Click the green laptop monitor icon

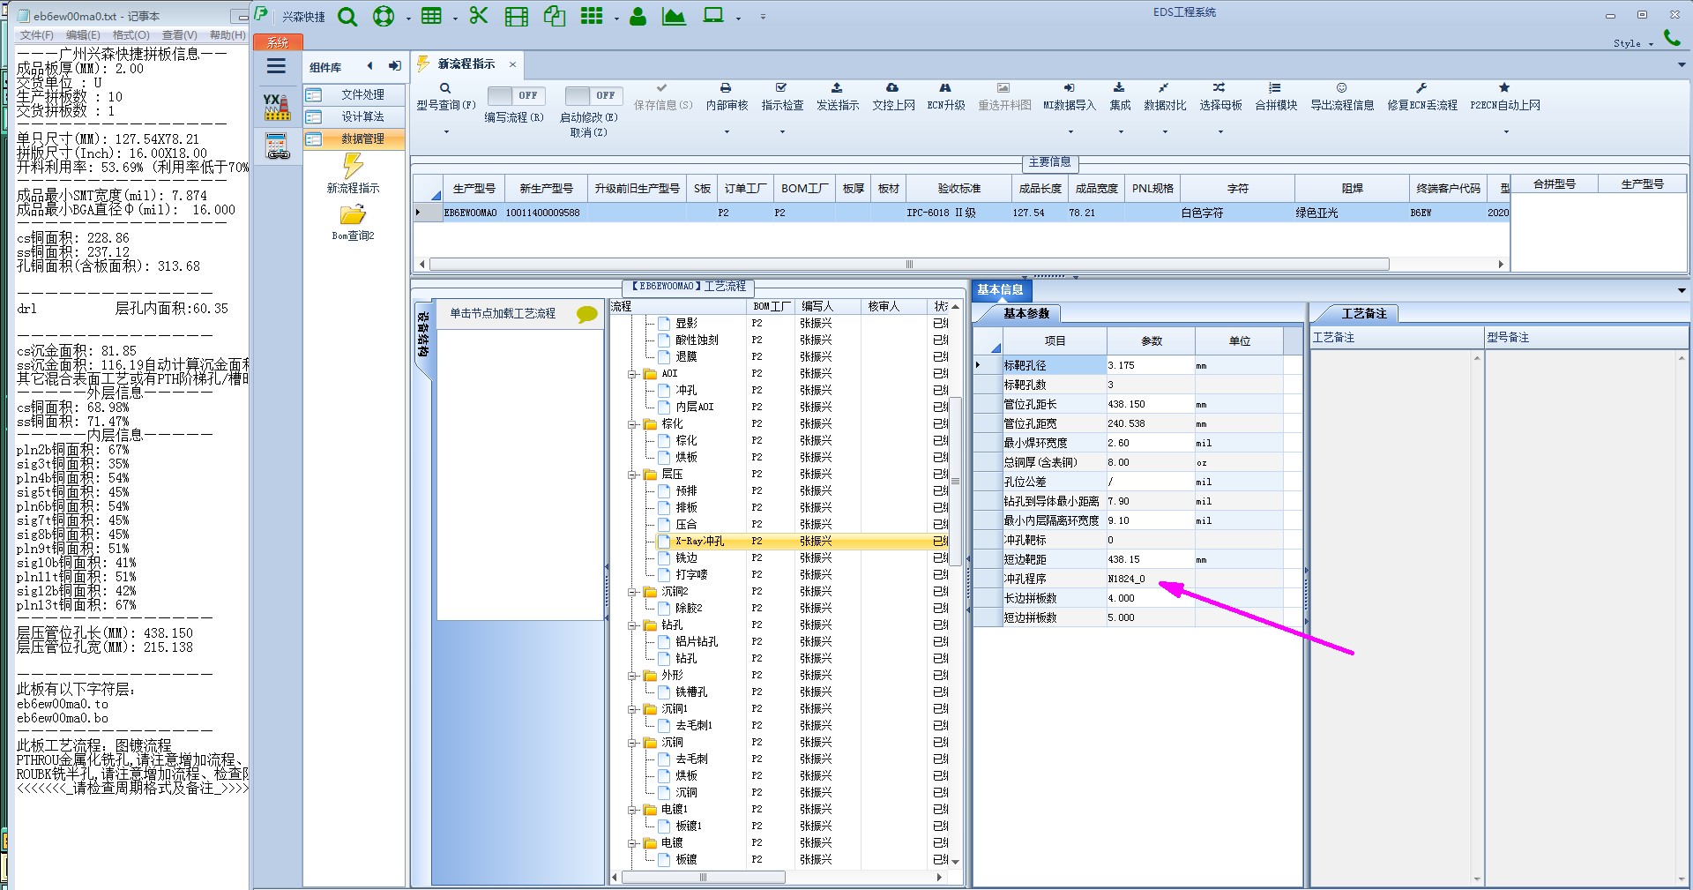pos(713,16)
